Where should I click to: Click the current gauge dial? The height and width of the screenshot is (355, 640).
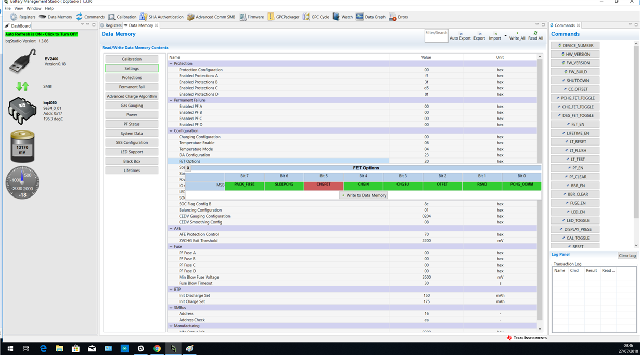point(22,182)
